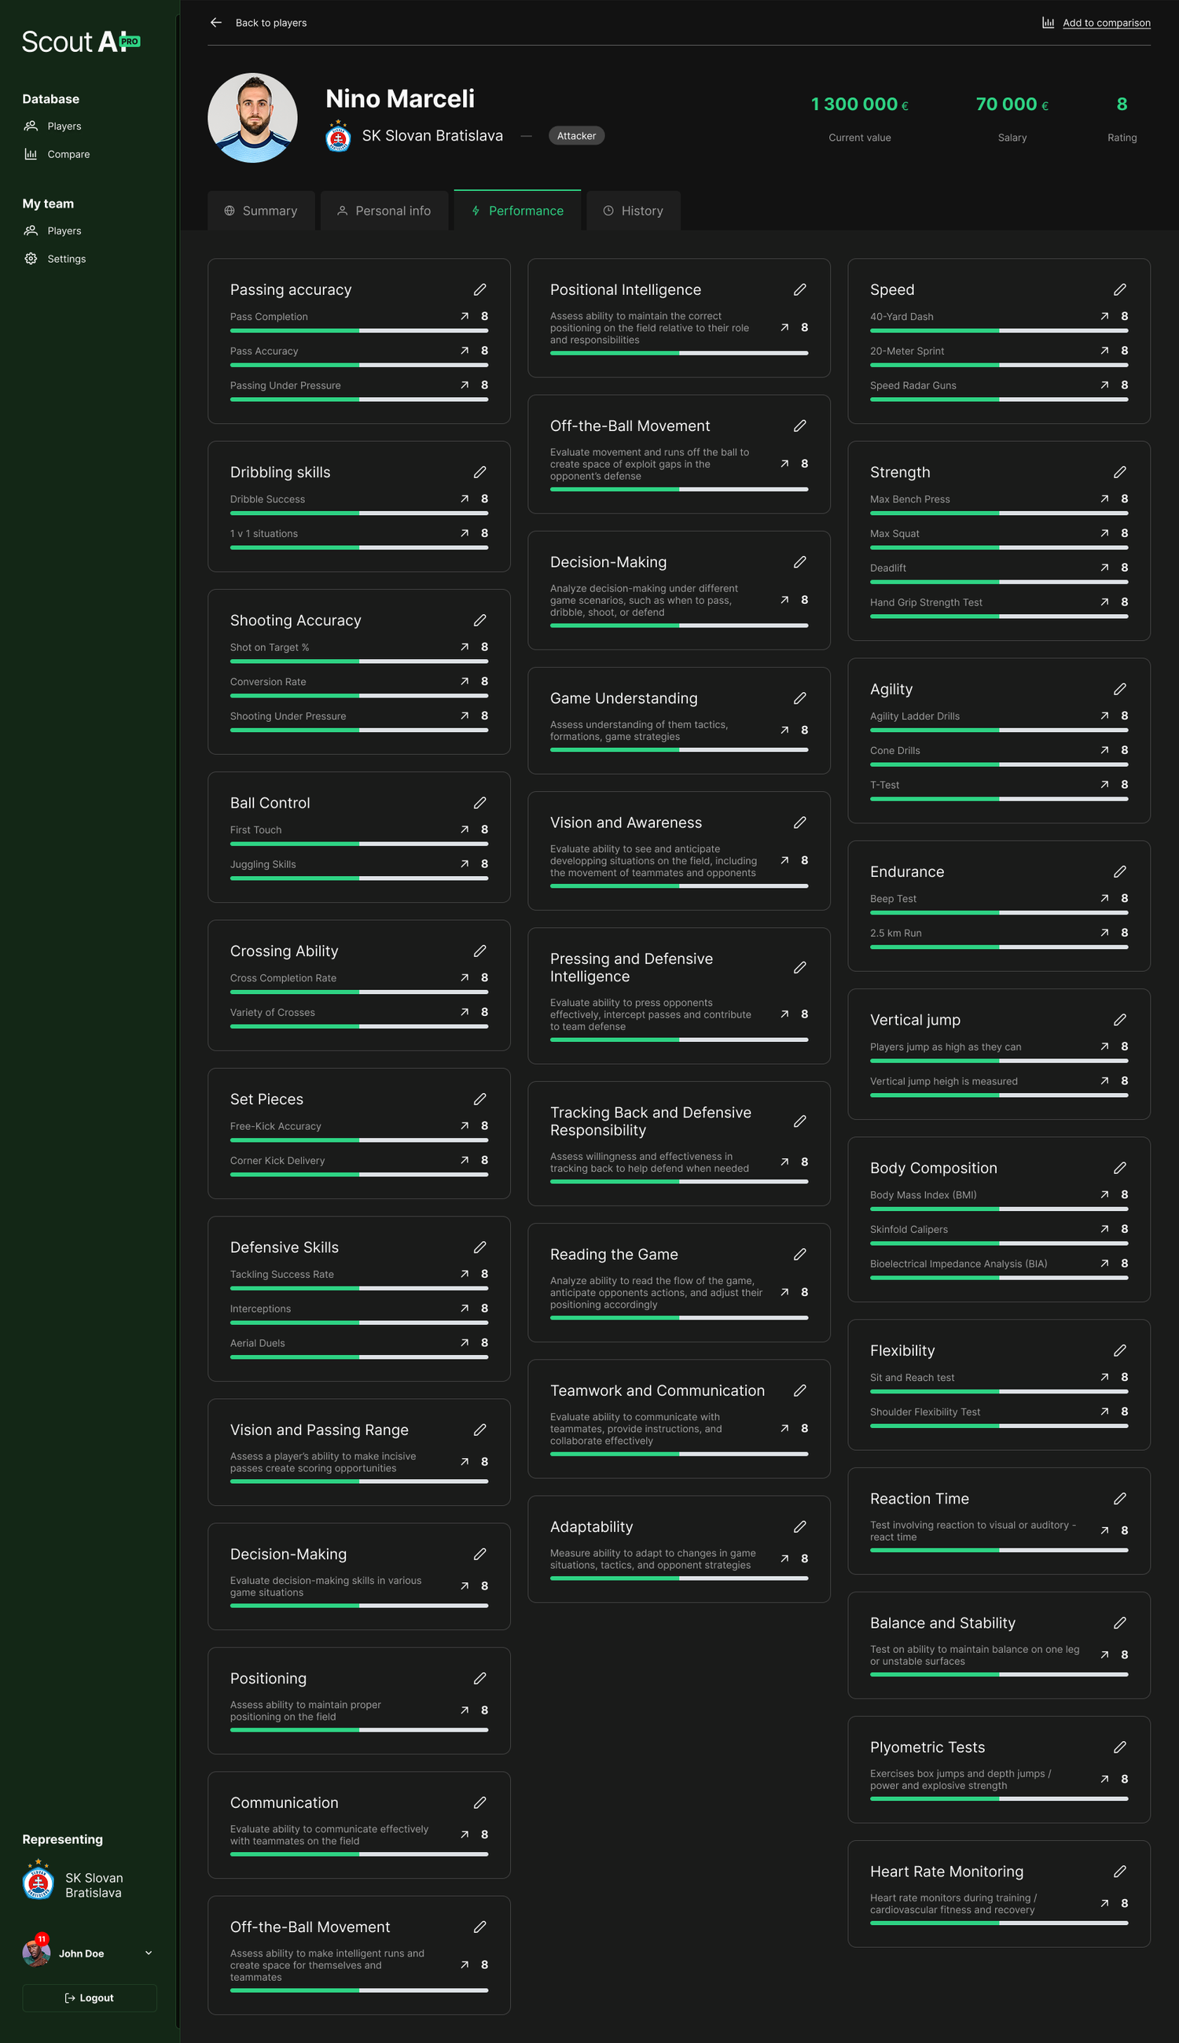This screenshot has height=2043, width=1179.
Task: Click trend arrow for Aerial Duels
Action: tap(464, 1342)
